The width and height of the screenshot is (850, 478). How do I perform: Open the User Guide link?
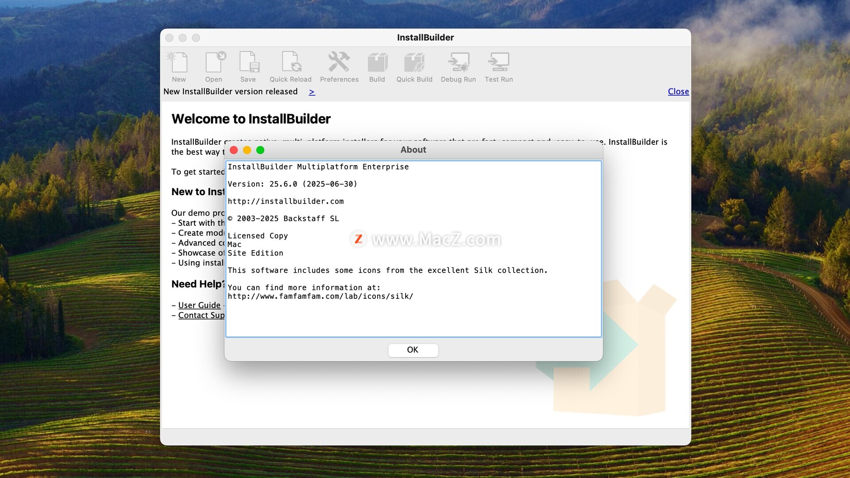coord(199,305)
